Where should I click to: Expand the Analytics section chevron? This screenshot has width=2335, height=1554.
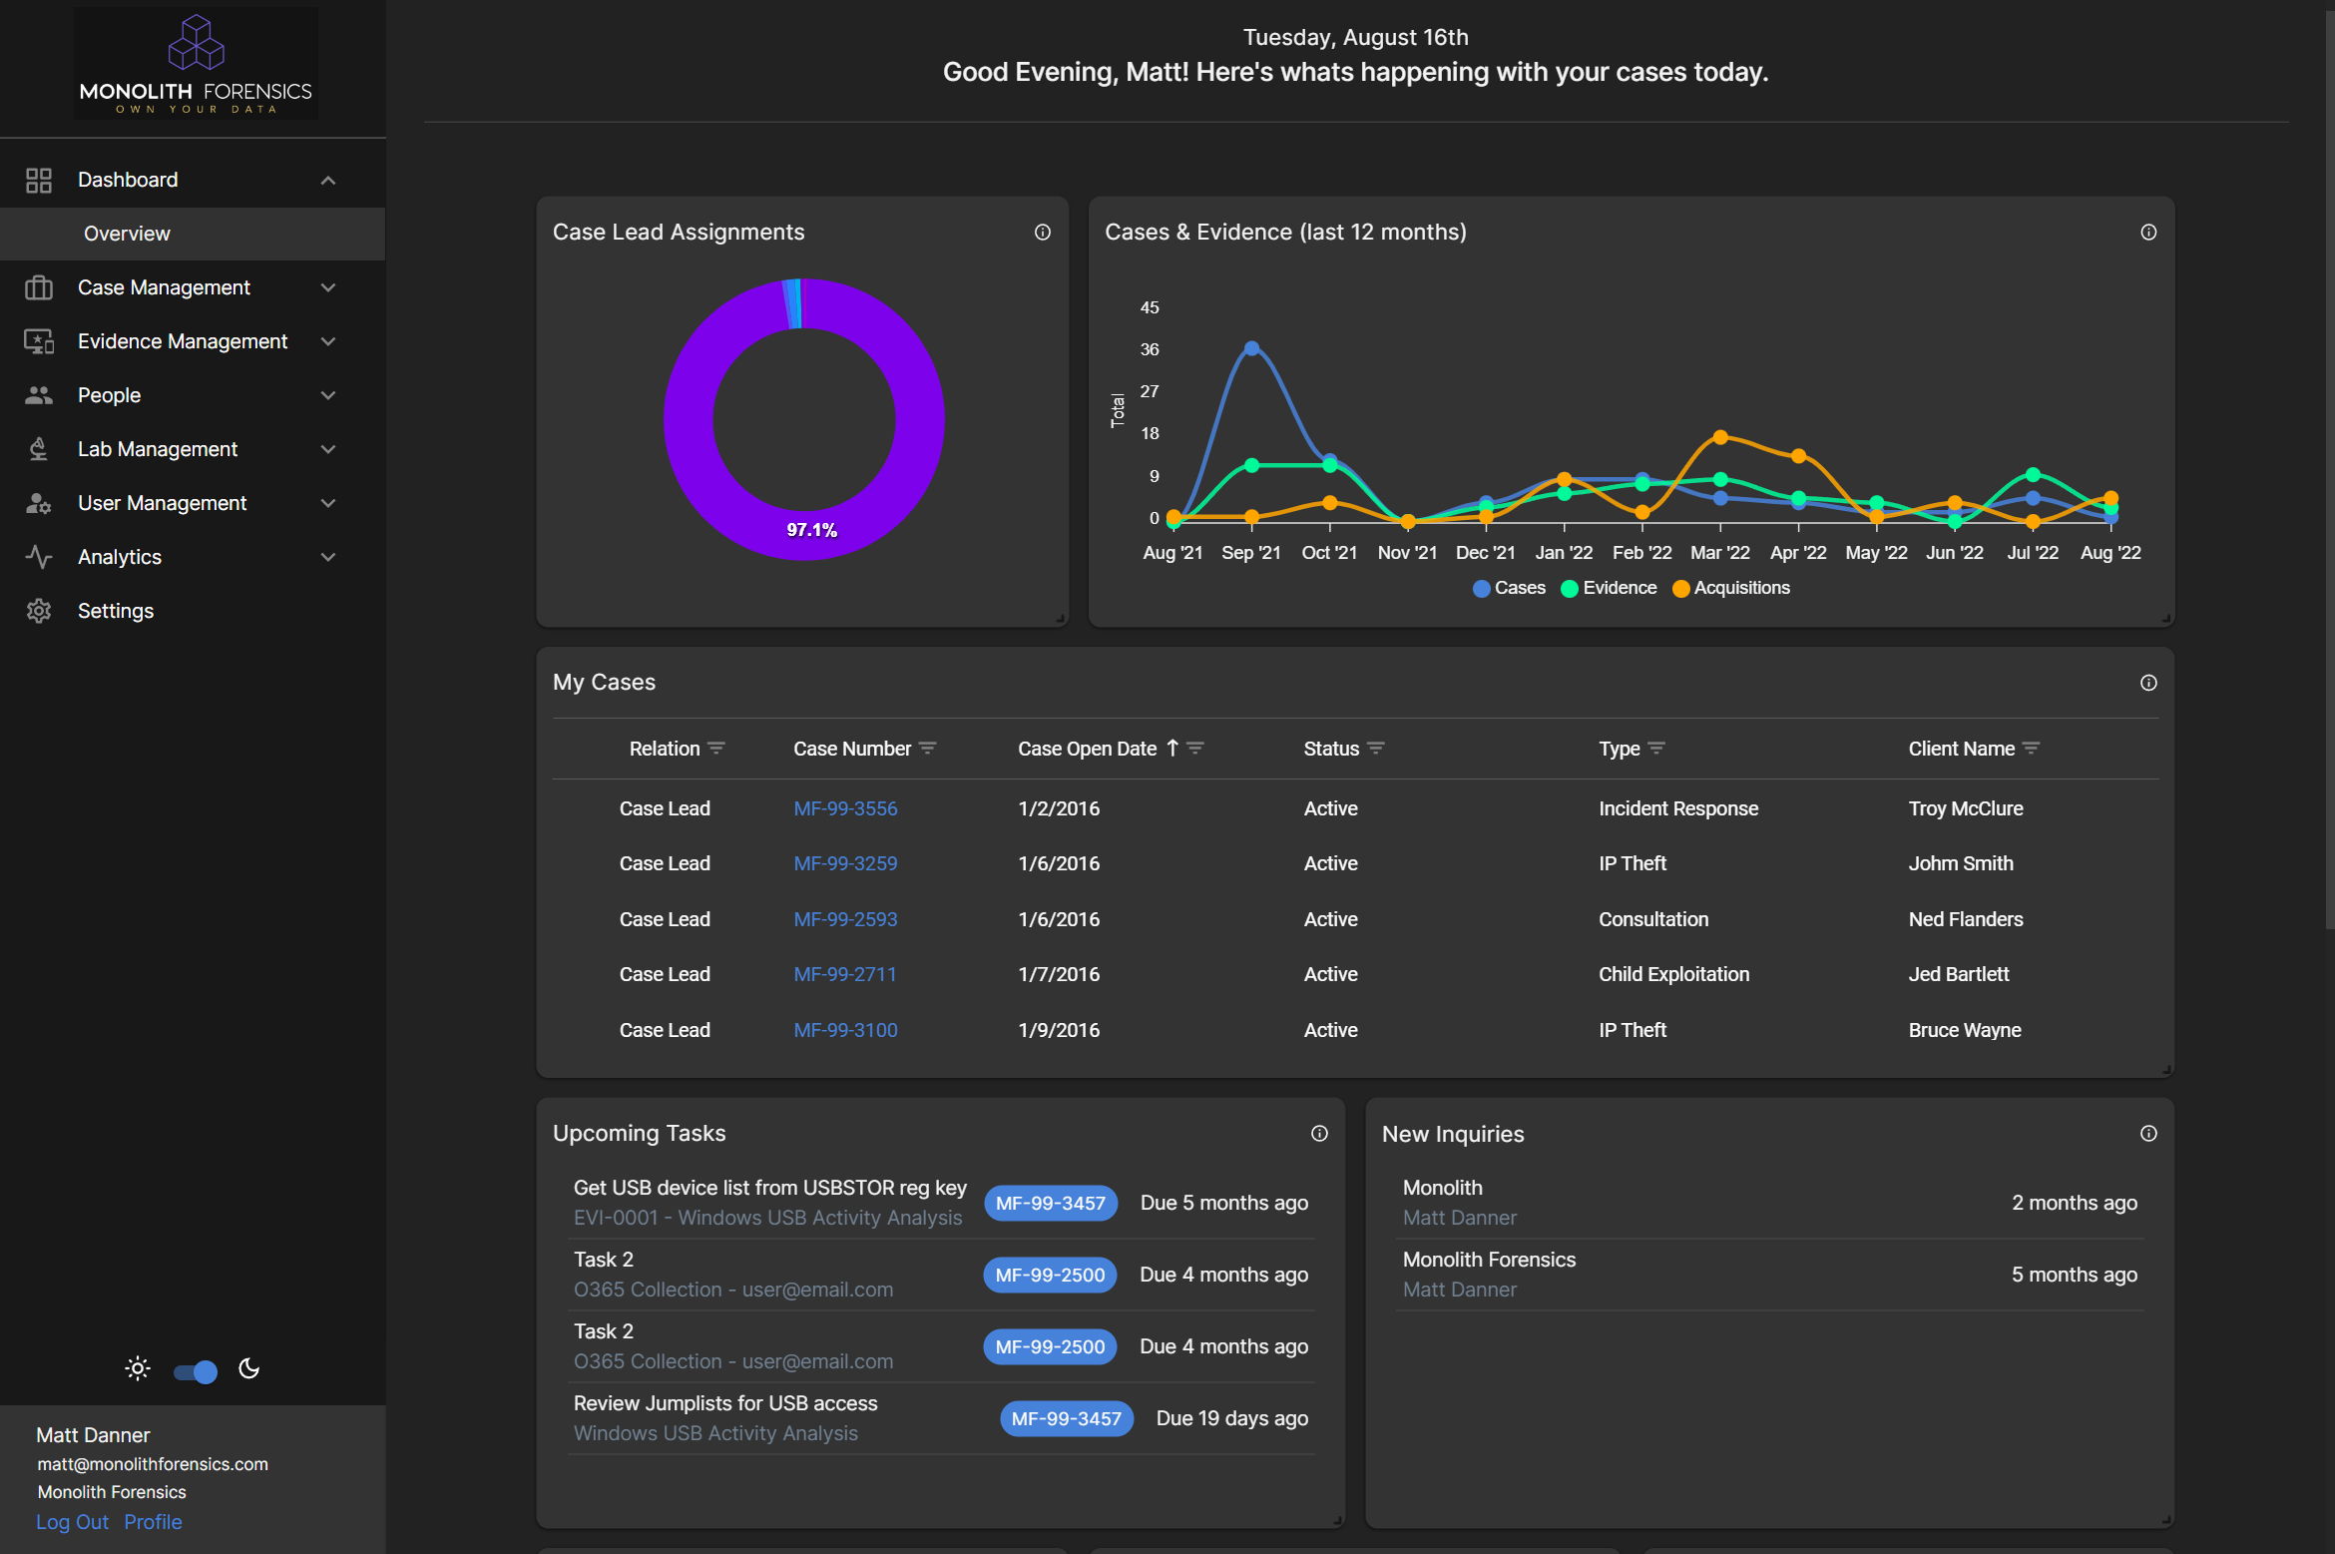pos(328,557)
